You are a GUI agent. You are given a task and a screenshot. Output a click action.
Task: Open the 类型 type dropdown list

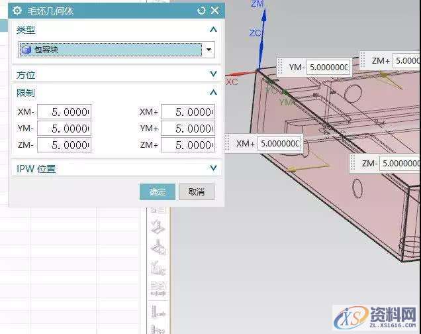(x=209, y=50)
